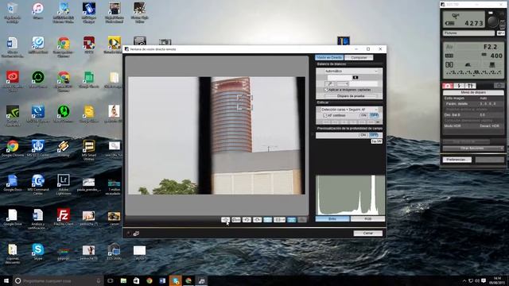Select Dec. Bal.B row
Image resolution: width=509 pixels, height=286 pixels.
pyautogui.click(x=473, y=114)
